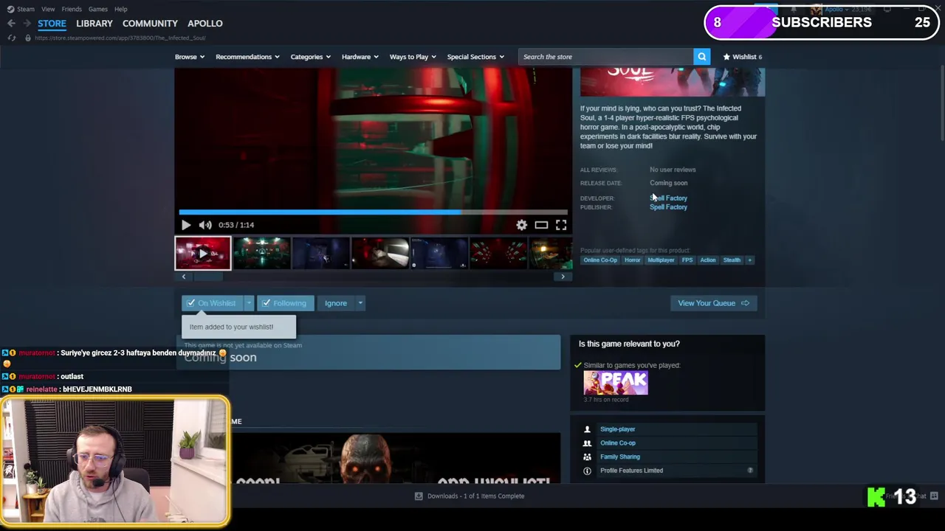Reload the store page
945x531 pixels.
click(11, 38)
